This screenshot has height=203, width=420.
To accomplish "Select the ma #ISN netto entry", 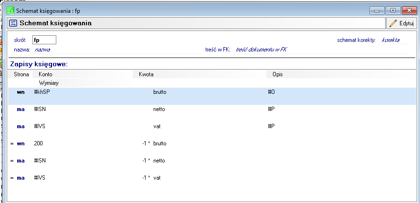I will coord(143,109).
